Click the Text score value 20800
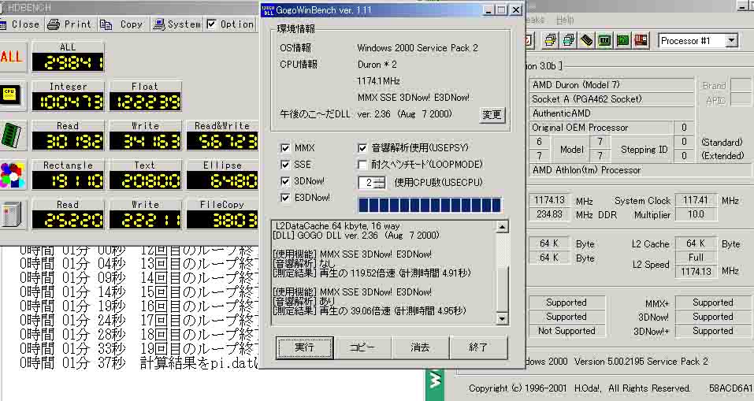 145,180
